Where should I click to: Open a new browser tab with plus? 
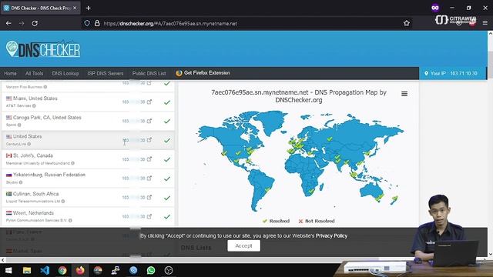(x=89, y=8)
